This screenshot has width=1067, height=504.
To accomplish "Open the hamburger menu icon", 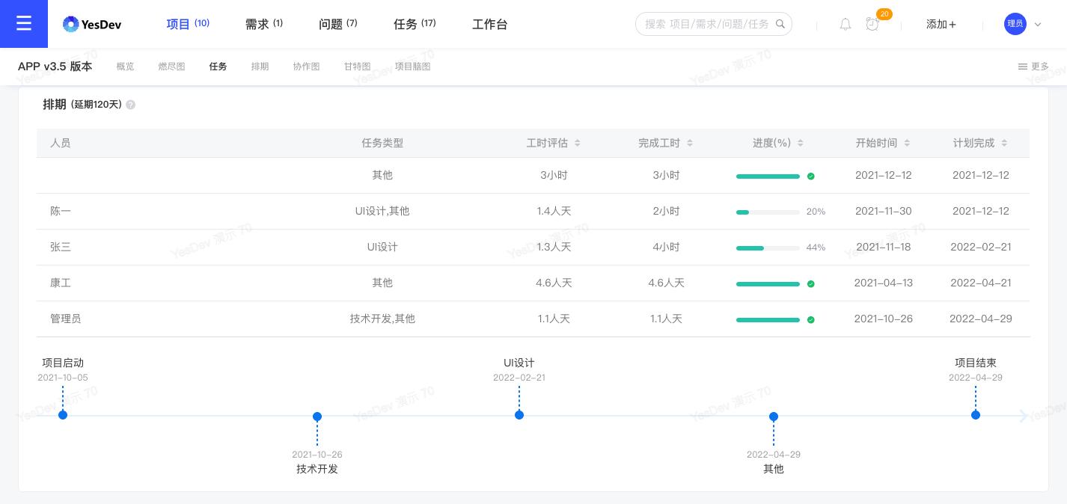I will coord(24,23).
